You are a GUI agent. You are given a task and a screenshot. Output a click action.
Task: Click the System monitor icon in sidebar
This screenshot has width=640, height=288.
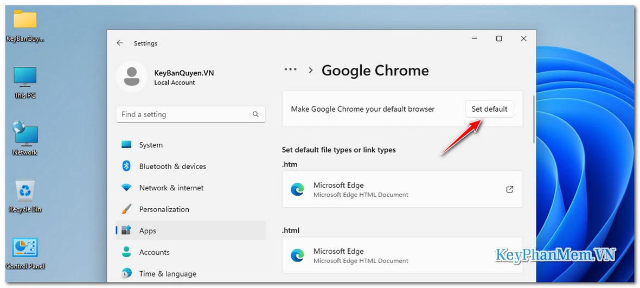pos(126,145)
